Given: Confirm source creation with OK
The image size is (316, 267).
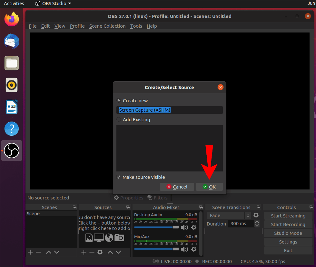Looking at the screenshot, I should coord(209,187).
